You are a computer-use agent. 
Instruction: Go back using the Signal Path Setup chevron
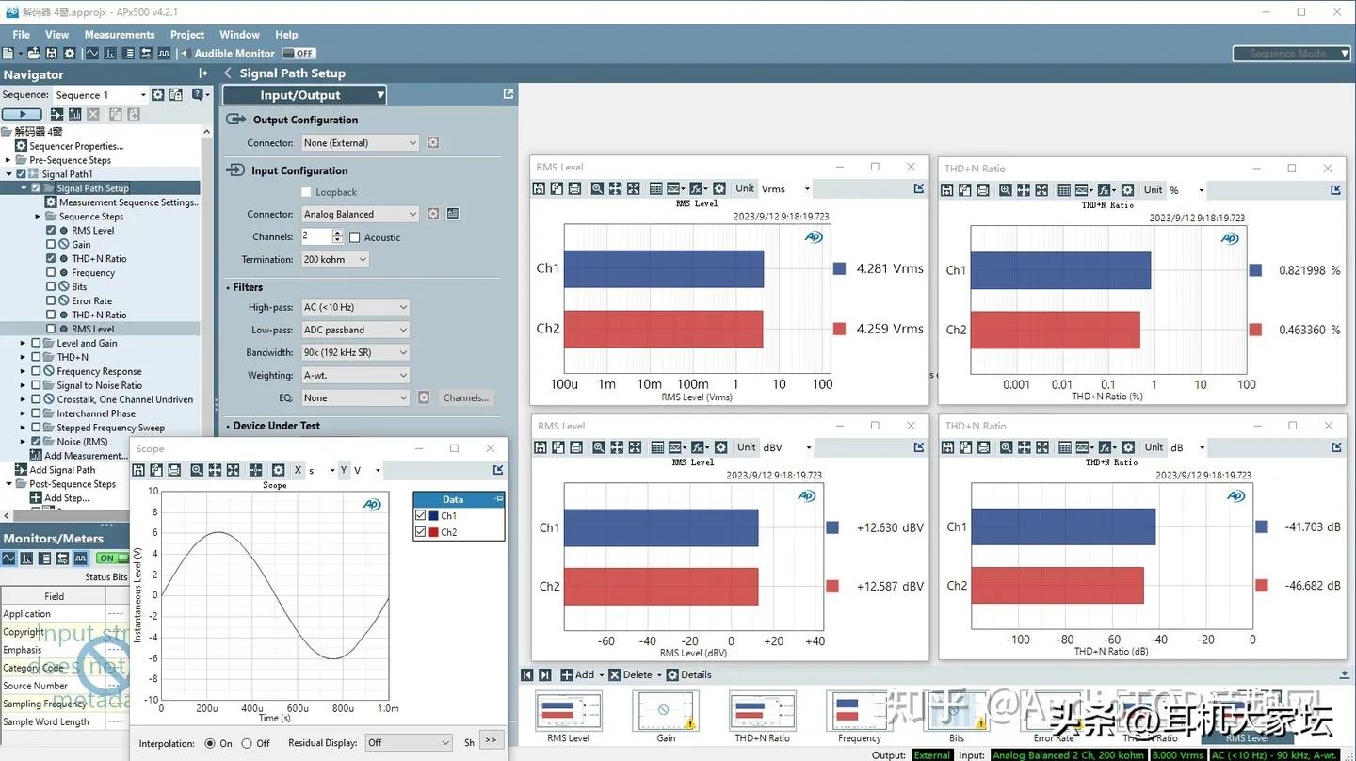tap(228, 73)
